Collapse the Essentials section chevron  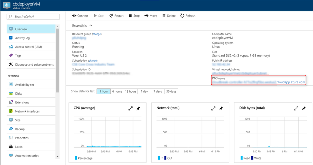point(91,25)
